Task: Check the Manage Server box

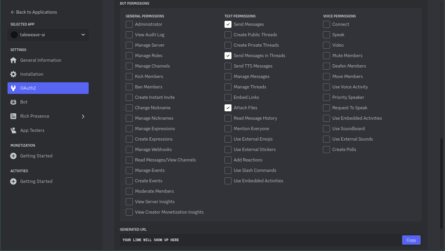Action: click(x=129, y=45)
